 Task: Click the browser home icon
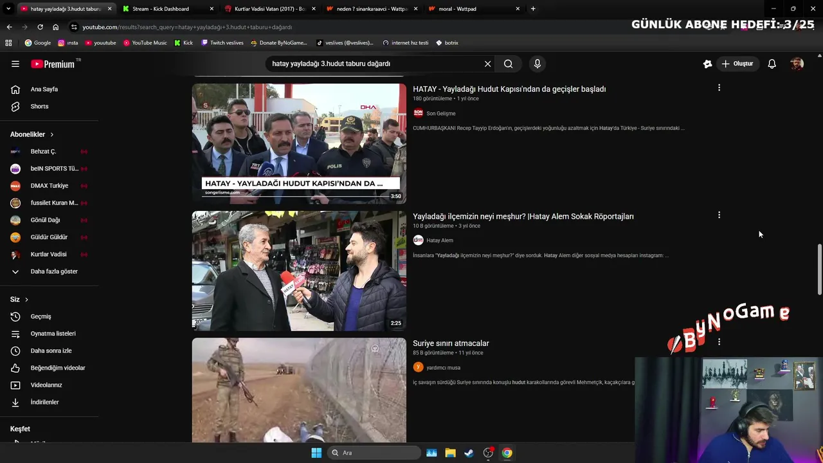tap(55, 27)
